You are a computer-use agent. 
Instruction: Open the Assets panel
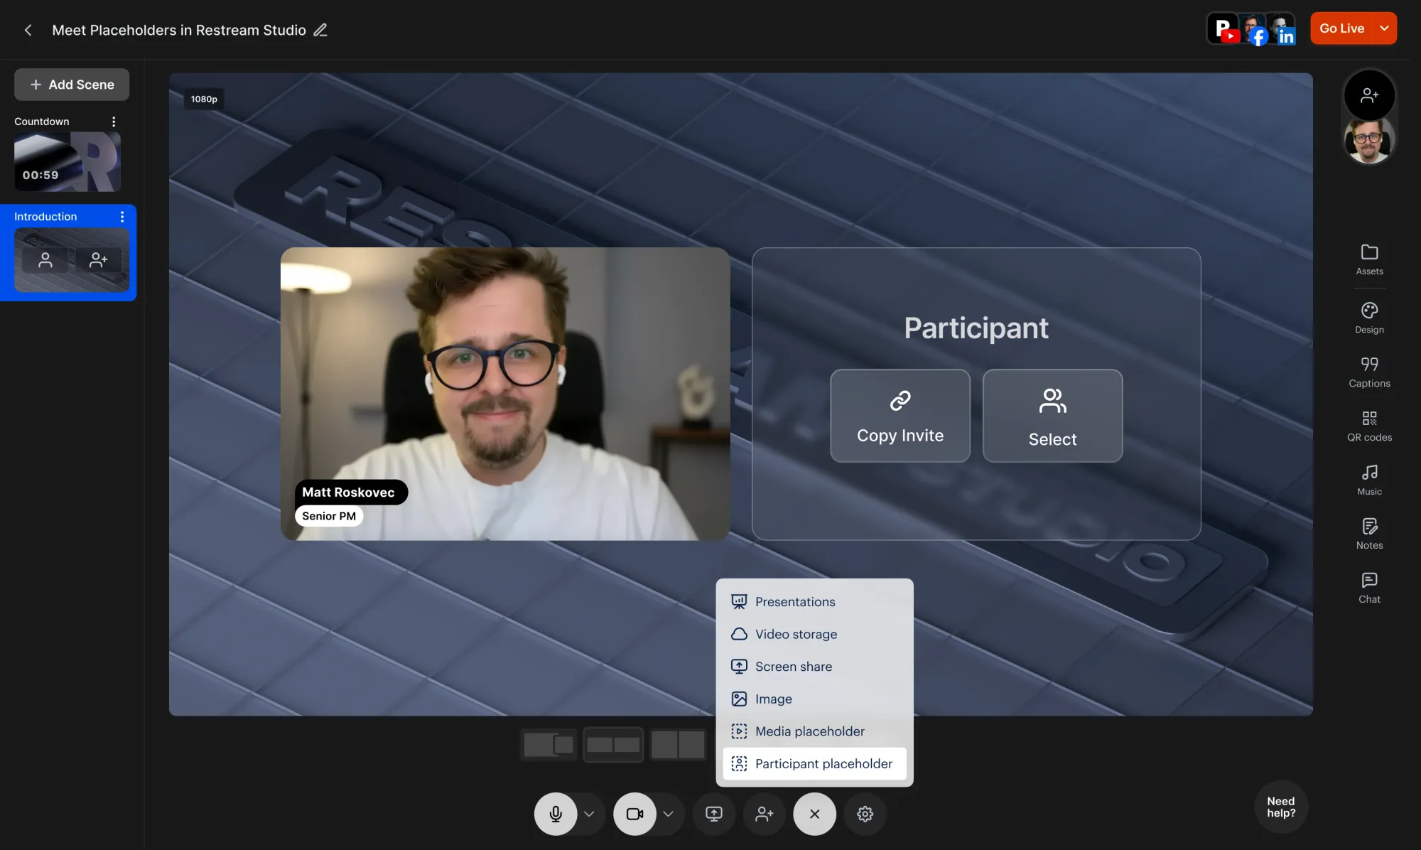[1369, 259]
